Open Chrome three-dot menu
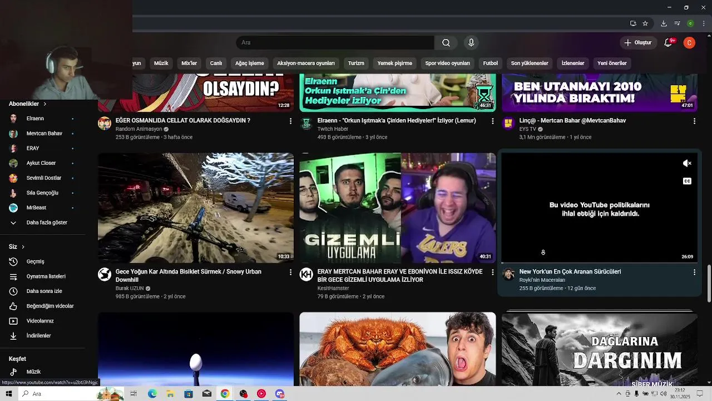 pyautogui.click(x=704, y=23)
